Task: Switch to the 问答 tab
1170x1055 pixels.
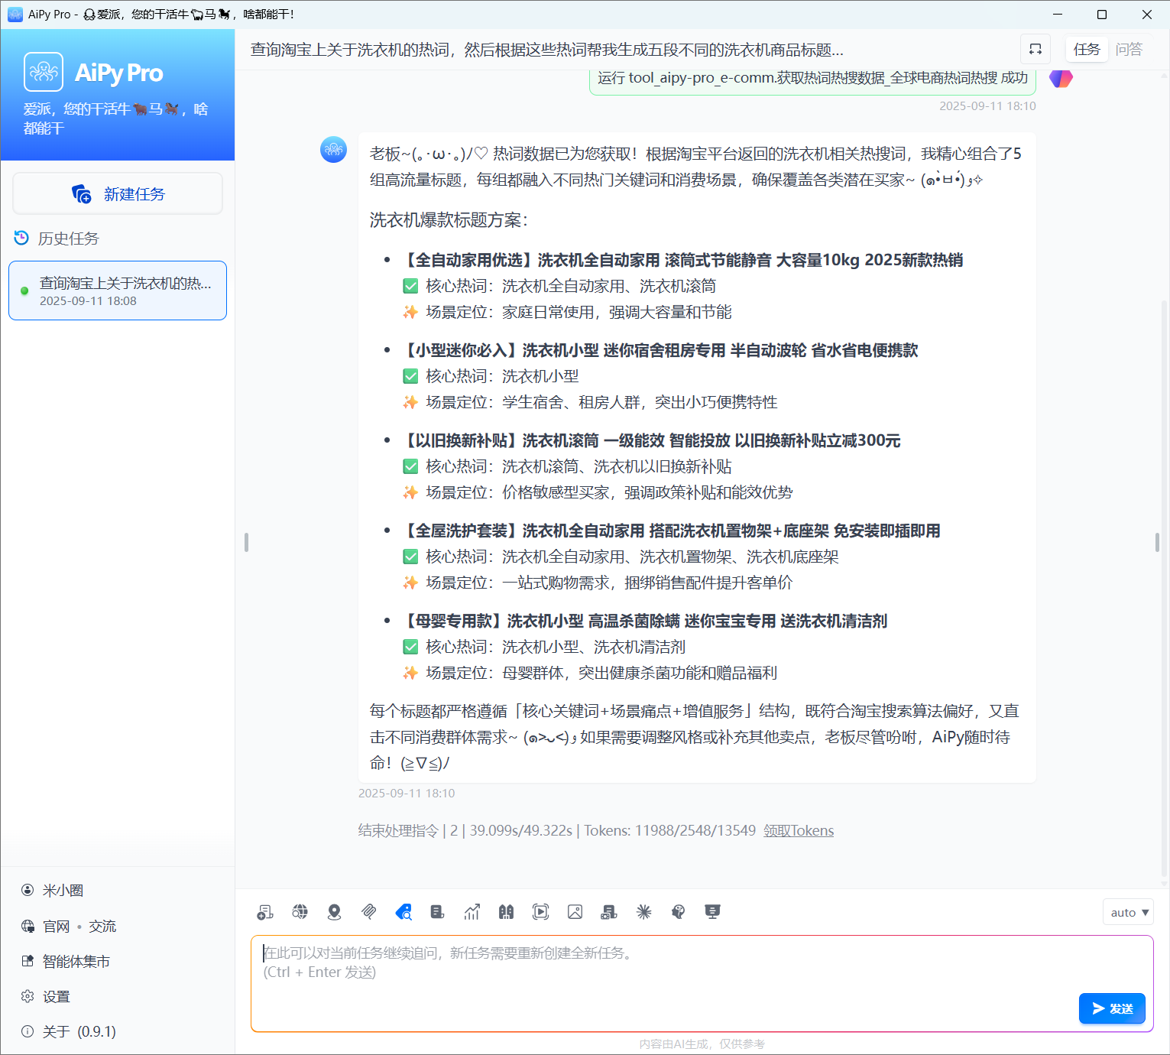Action: pyautogui.click(x=1129, y=49)
